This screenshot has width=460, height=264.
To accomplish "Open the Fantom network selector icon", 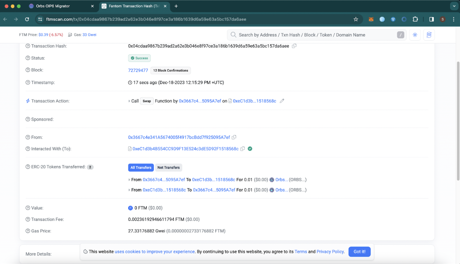I will pyautogui.click(x=429, y=35).
